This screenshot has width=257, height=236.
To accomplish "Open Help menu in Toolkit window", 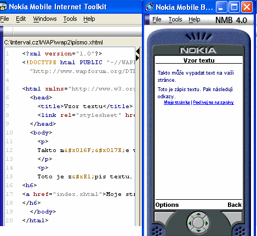I will (89, 19).
